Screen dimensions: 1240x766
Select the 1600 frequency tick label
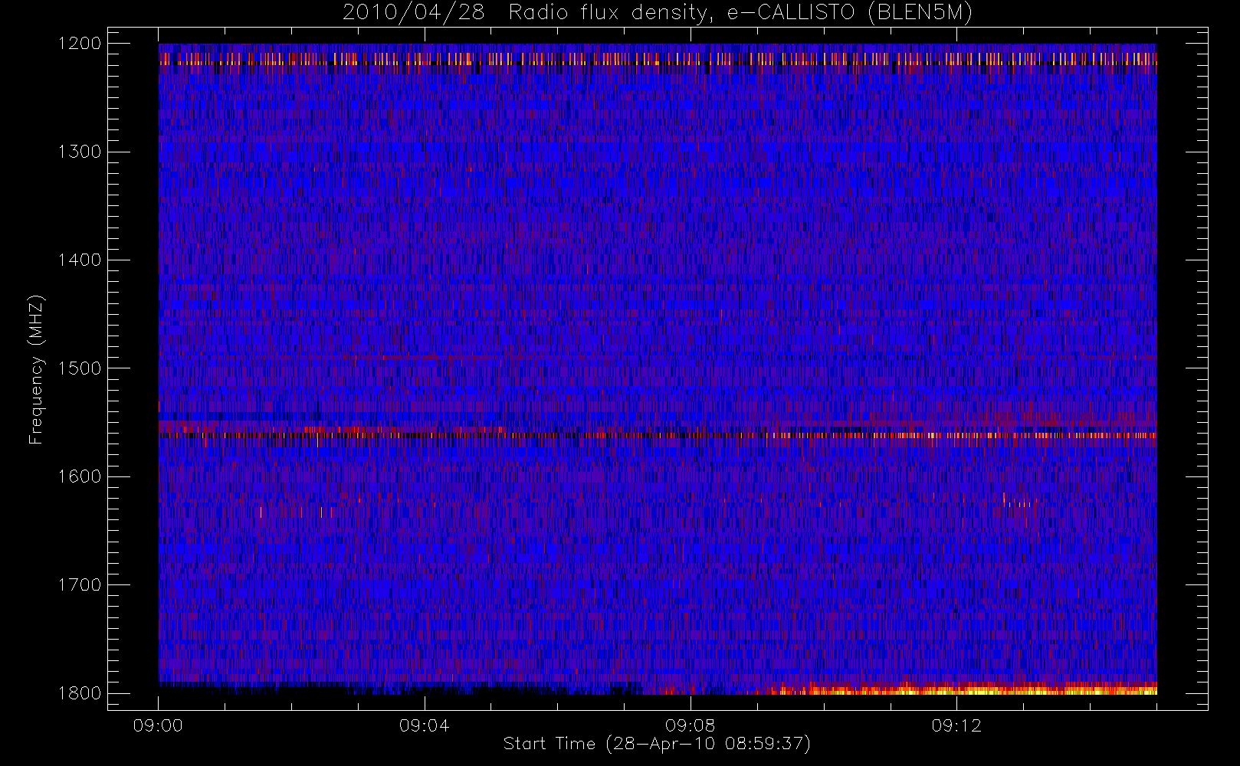(80, 476)
